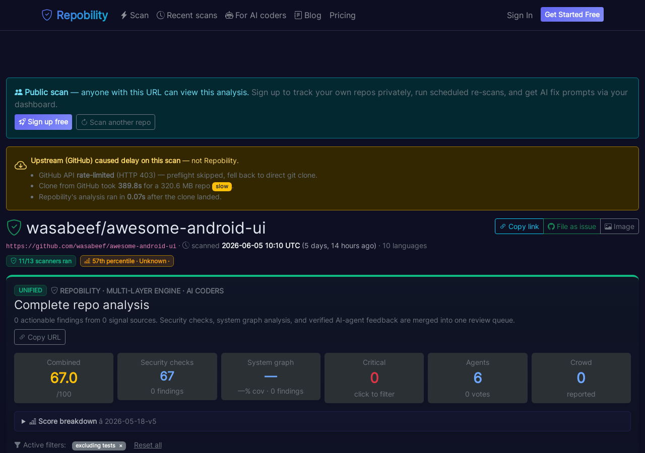The height and width of the screenshot is (453, 645).
Task: Select the Agents card
Action: point(478,378)
